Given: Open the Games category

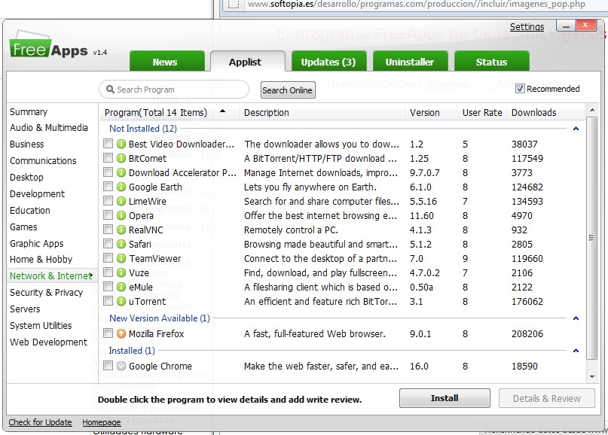Looking at the screenshot, I should click(23, 227).
